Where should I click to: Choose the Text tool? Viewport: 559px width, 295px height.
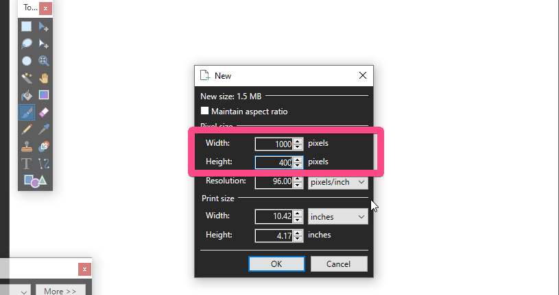[26, 164]
